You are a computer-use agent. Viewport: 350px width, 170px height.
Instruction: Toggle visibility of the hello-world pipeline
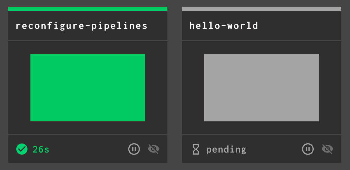327,149
